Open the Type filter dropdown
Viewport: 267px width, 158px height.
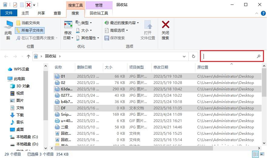pos(84,23)
